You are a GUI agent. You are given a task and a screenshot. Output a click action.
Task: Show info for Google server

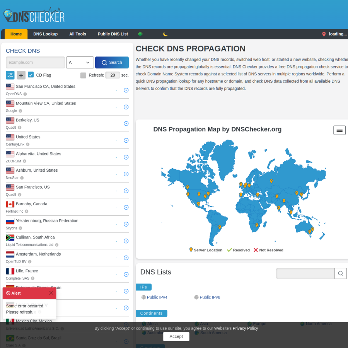(20, 111)
